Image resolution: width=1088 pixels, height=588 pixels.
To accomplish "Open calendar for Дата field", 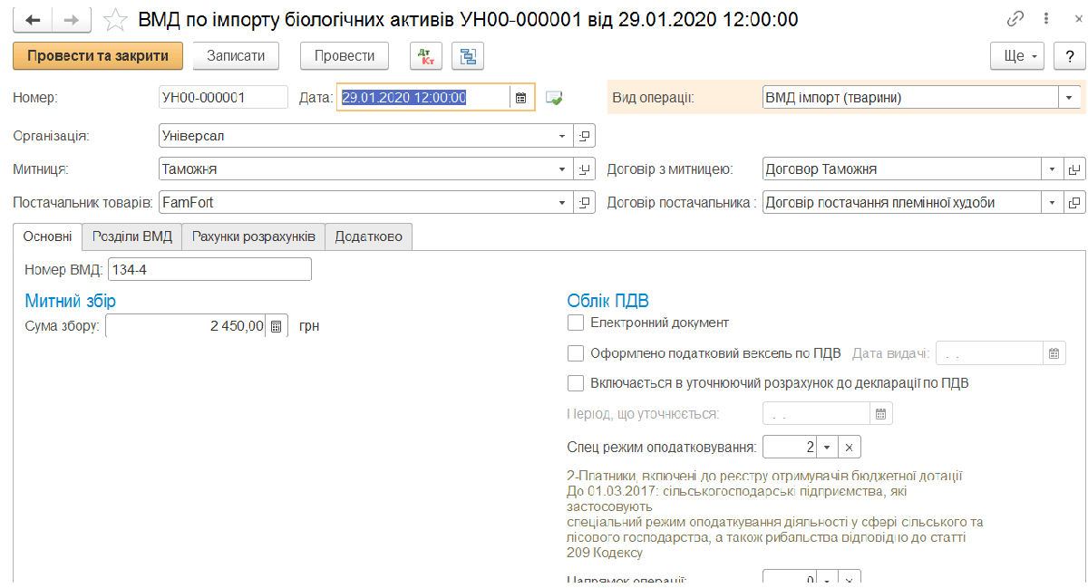I will click(520, 98).
